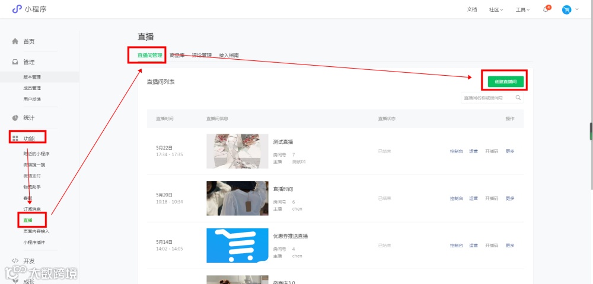Open 附近的小程序 in the sidebar

coord(36,153)
